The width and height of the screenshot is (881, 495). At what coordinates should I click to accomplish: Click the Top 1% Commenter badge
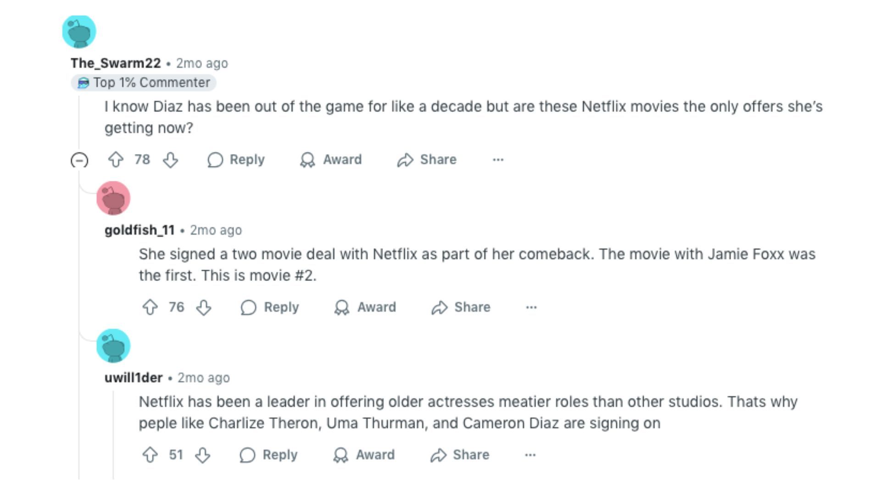pyautogui.click(x=144, y=83)
